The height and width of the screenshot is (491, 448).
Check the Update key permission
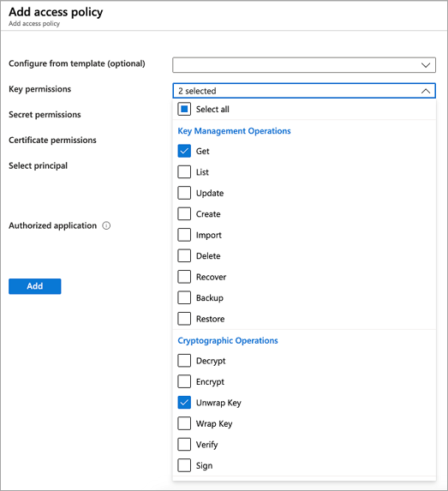(x=184, y=193)
